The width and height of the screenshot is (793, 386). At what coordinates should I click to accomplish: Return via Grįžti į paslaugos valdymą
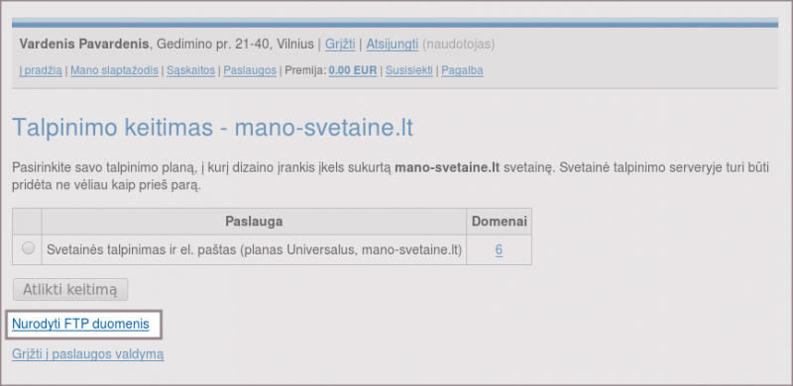pos(88,354)
